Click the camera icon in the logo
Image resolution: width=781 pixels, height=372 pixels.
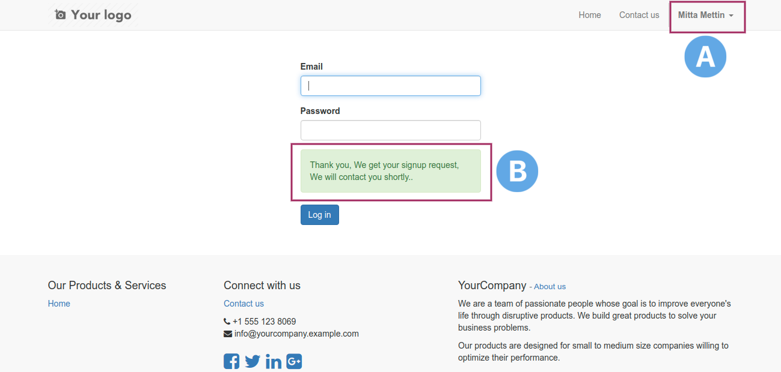[x=60, y=14]
